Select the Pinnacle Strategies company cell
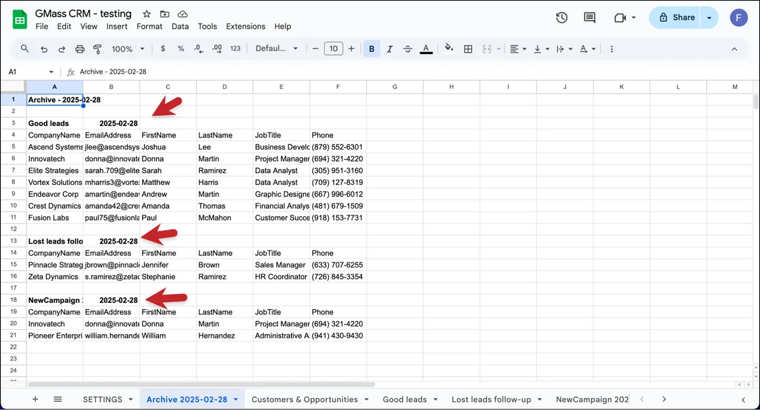 click(x=54, y=265)
